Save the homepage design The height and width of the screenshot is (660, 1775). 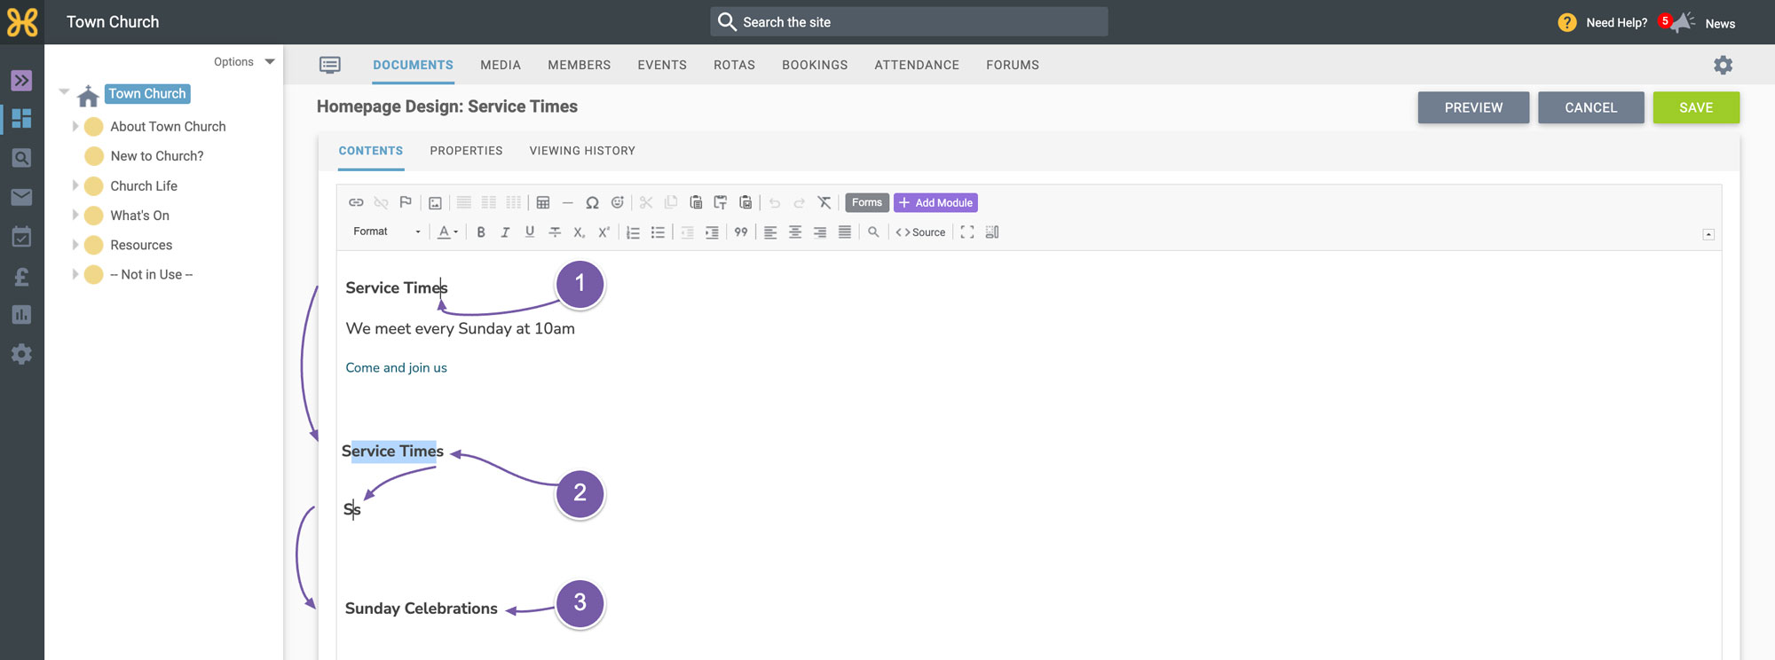1696,107
